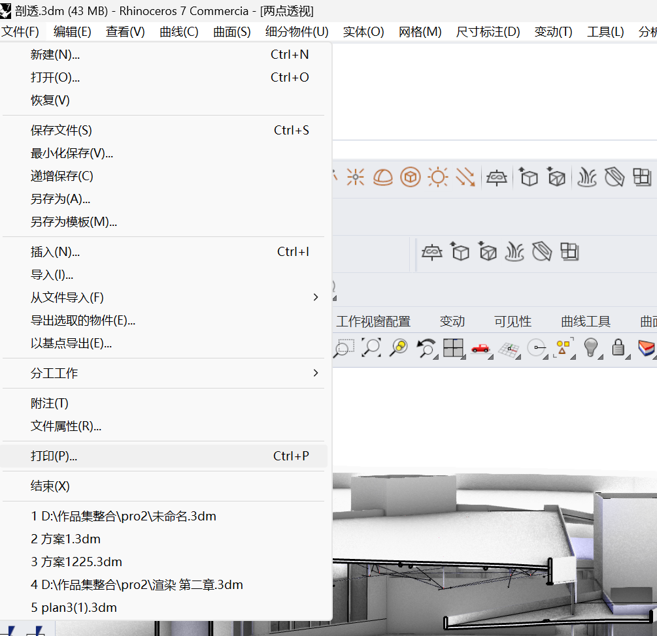
Task: Select 另存为(A)... menu entry
Action: click(163, 199)
